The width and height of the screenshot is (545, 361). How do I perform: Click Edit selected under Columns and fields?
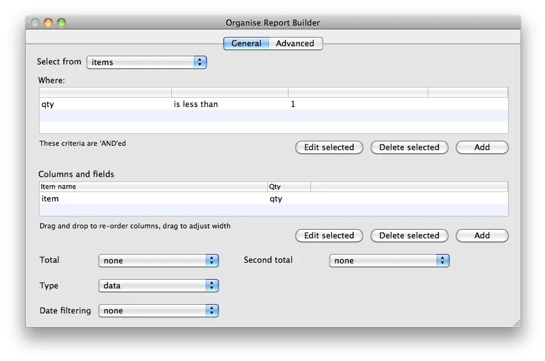coord(329,236)
